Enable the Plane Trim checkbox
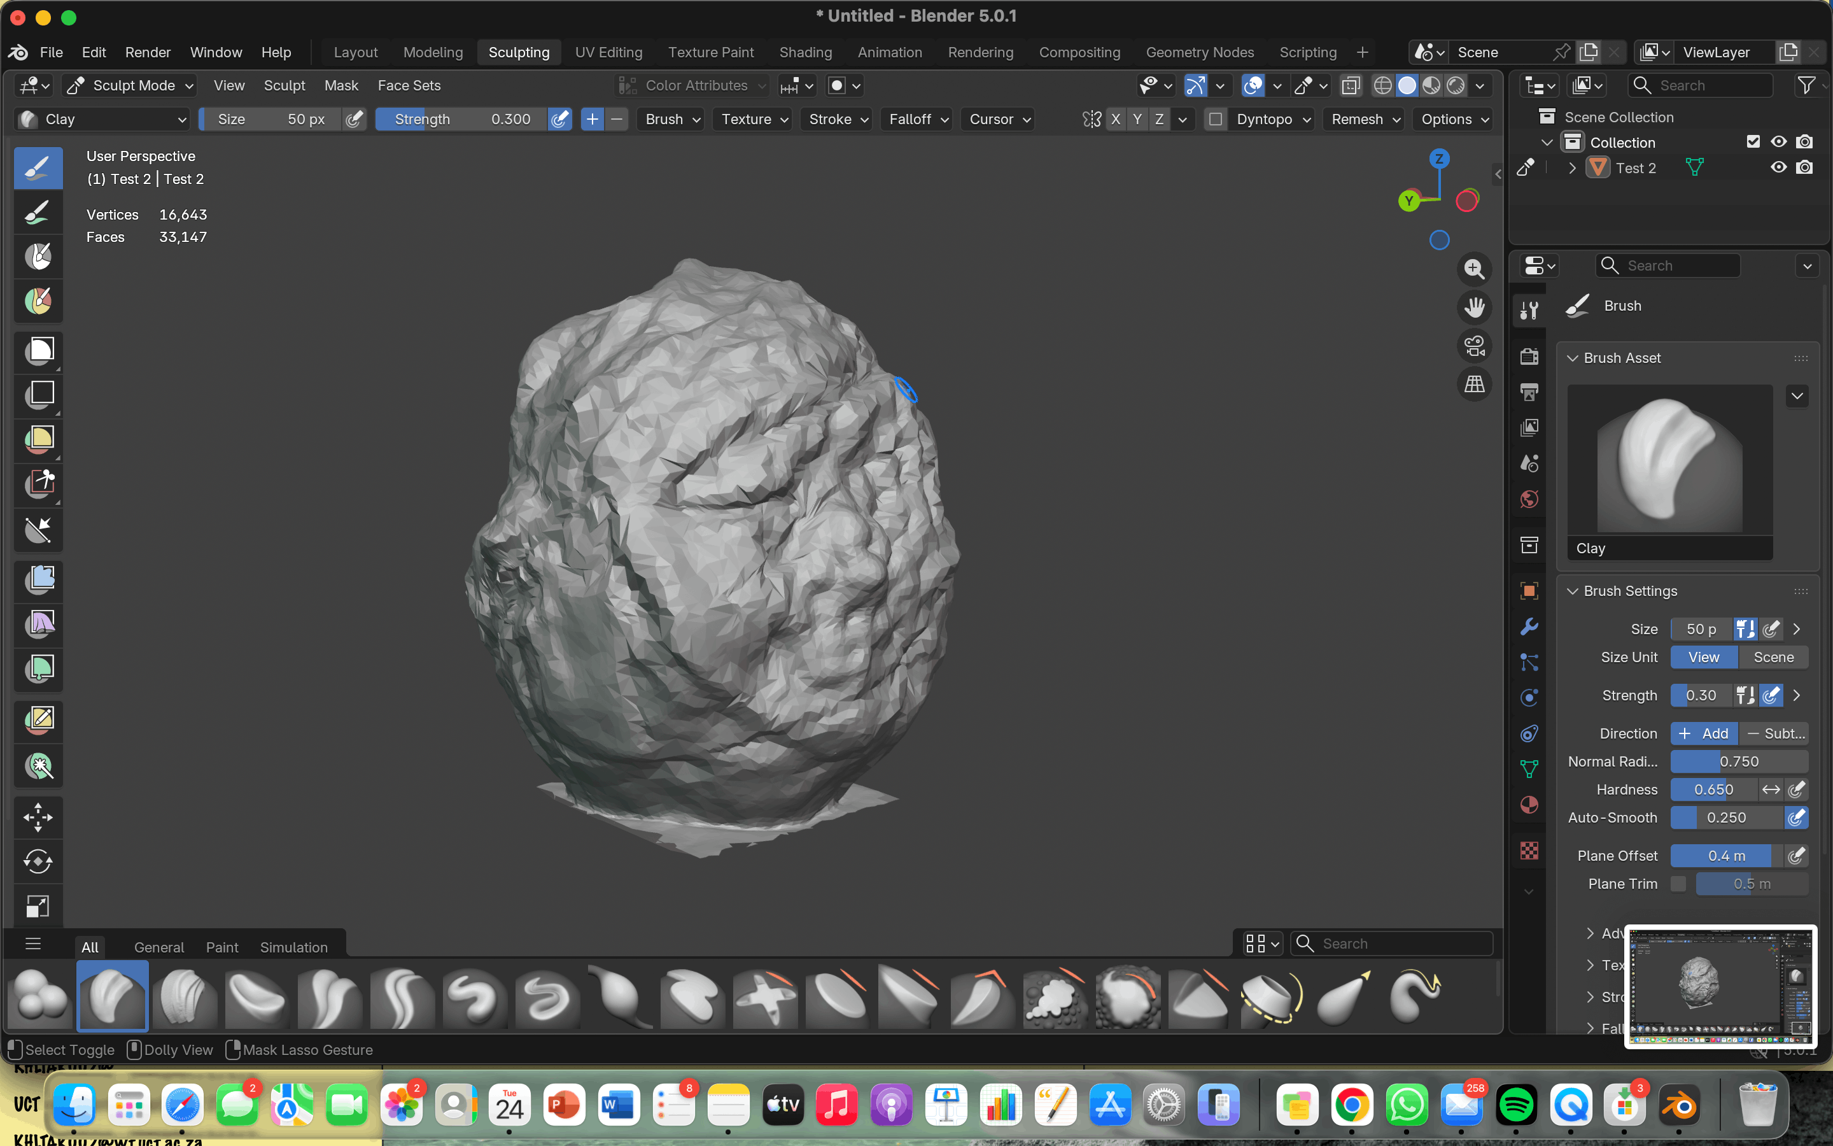Screen dimensions: 1833x1146 click(x=1678, y=884)
